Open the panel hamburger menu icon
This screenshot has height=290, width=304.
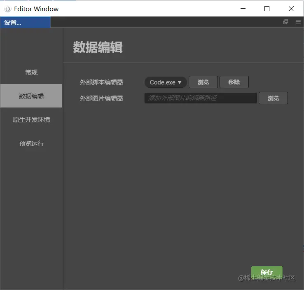pos(298,22)
